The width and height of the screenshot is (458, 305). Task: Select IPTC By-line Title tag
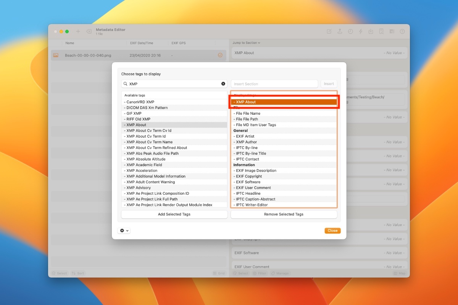tap(284, 153)
